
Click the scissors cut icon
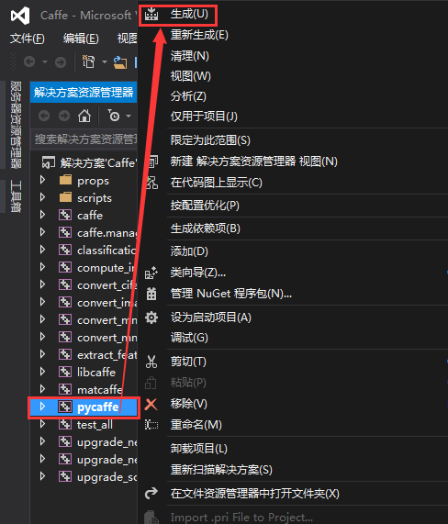coord(151,362)
